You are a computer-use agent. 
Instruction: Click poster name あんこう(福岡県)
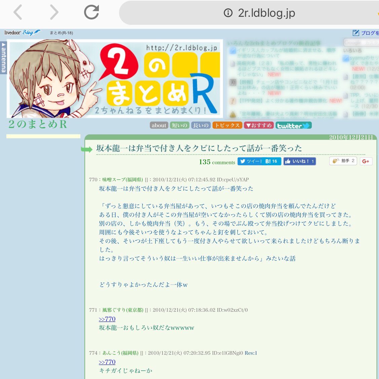click(120, 353)
